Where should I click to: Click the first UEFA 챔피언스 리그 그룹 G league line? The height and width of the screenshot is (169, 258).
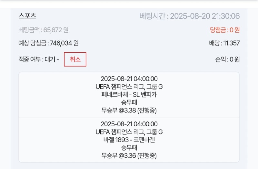[129, 87]
